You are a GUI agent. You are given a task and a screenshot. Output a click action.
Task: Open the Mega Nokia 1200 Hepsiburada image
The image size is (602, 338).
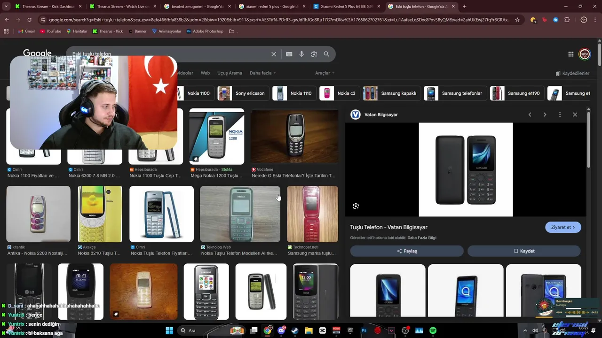pos(216,137)
